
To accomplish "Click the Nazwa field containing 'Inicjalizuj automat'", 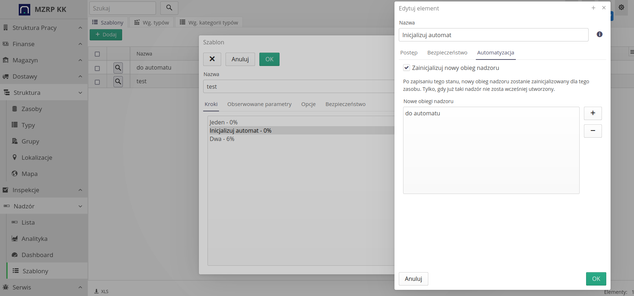I will [x=493, y=35].
